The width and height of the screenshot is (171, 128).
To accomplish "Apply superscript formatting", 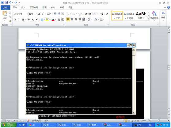I will (37, 20).
